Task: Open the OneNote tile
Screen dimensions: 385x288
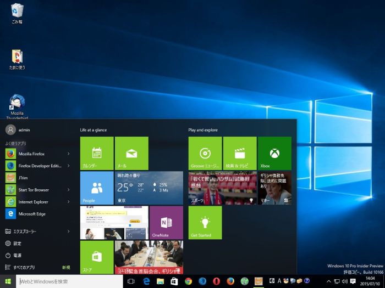Action: pyautogui.click(x=166, y=222)
